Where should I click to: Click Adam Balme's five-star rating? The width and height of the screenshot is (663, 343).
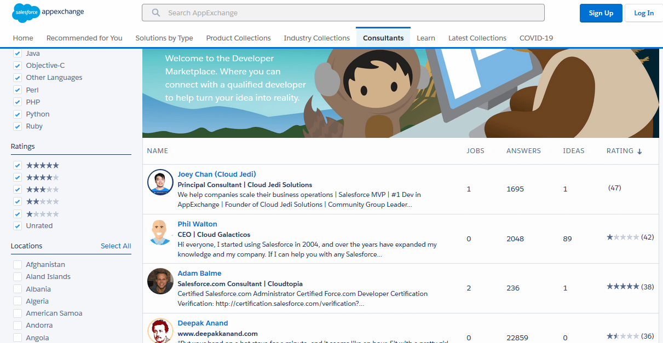tap(622, 287)
